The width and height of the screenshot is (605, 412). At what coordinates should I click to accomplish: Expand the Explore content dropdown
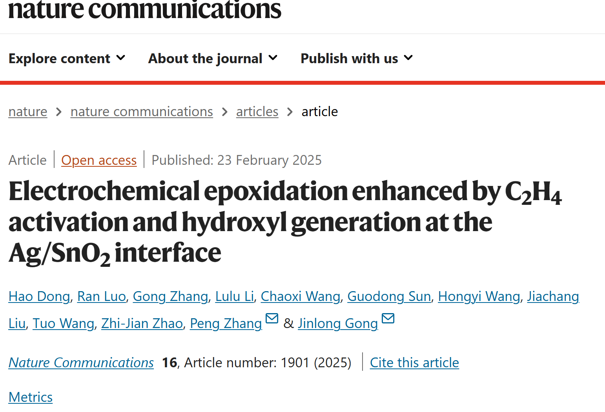click(67, 58)
